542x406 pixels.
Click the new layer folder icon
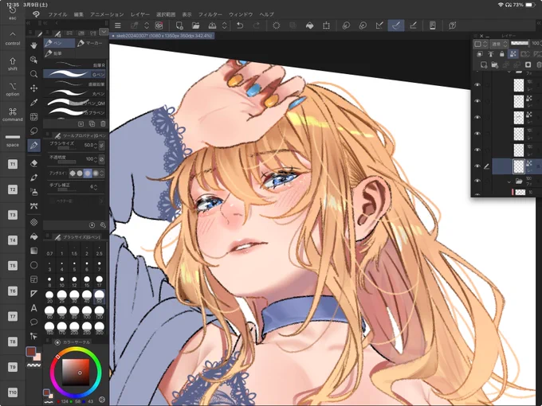(x=495, y=64)
